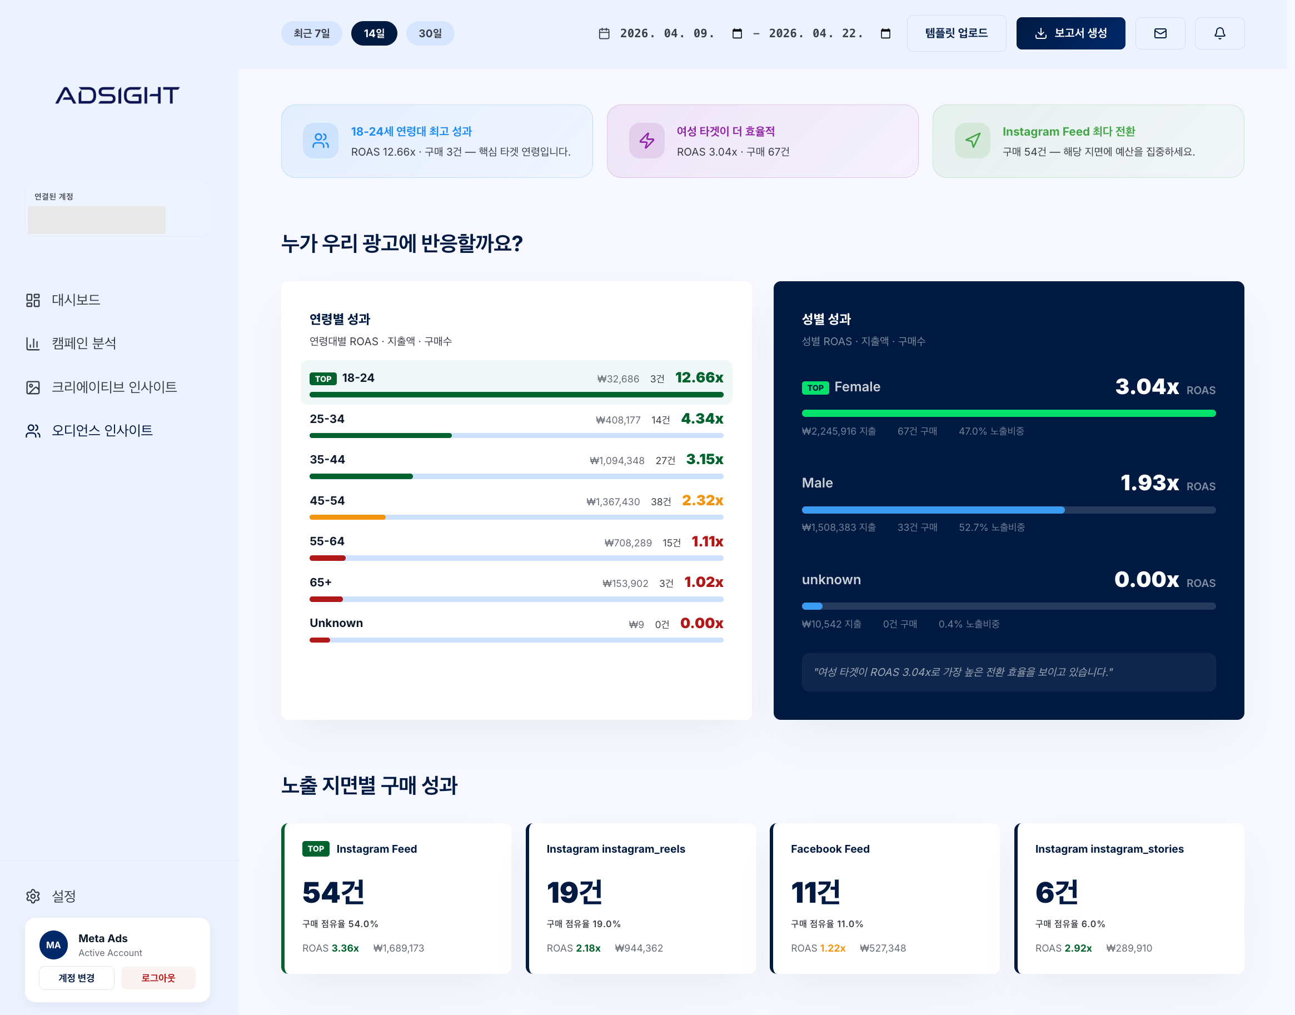Select the people icon for 오디언스 인사이트

coord(33,430)
